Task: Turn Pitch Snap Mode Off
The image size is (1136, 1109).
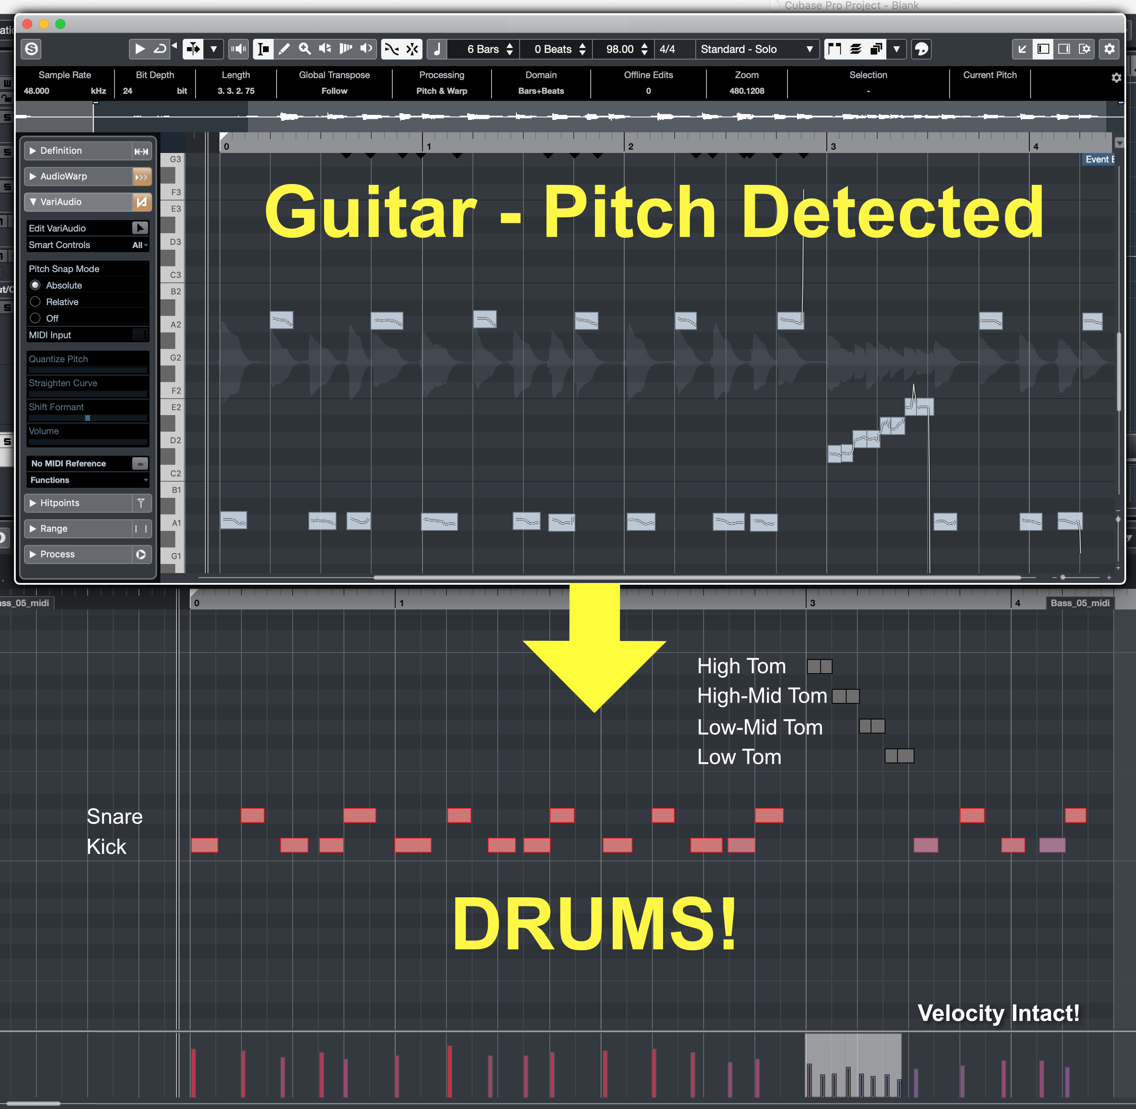Action: click(x=36, y=318)
